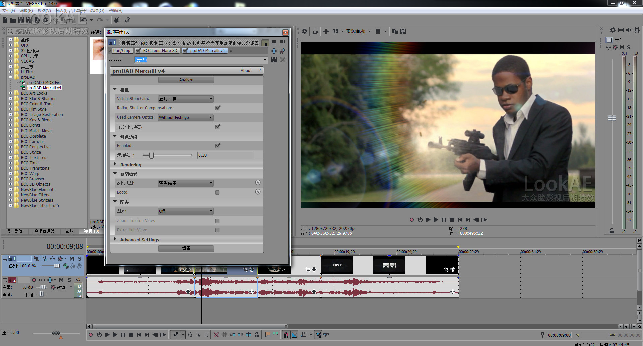Toggle snapping magnet in timeline toolbar
This screenshot has height=346, width=643.
tap(286, 335)
